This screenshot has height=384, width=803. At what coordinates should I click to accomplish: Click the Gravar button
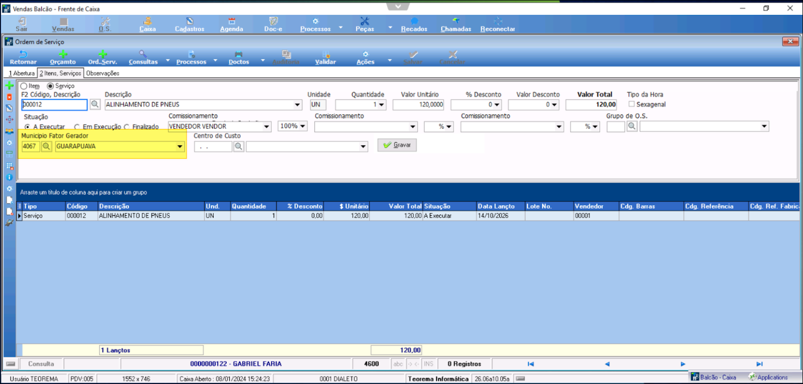(x=397, y=145)
